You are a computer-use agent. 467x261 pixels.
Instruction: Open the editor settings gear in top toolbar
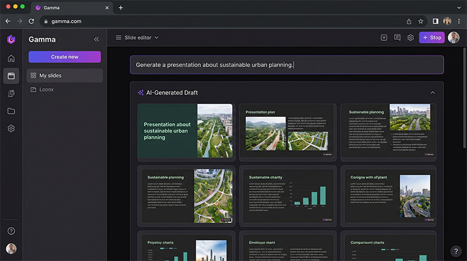410,37
